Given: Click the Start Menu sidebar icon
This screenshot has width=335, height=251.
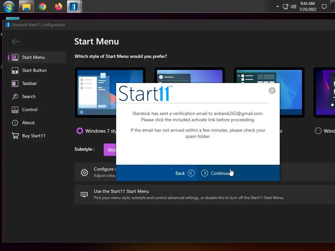Looking at the screenshot, I should point(15,58).
